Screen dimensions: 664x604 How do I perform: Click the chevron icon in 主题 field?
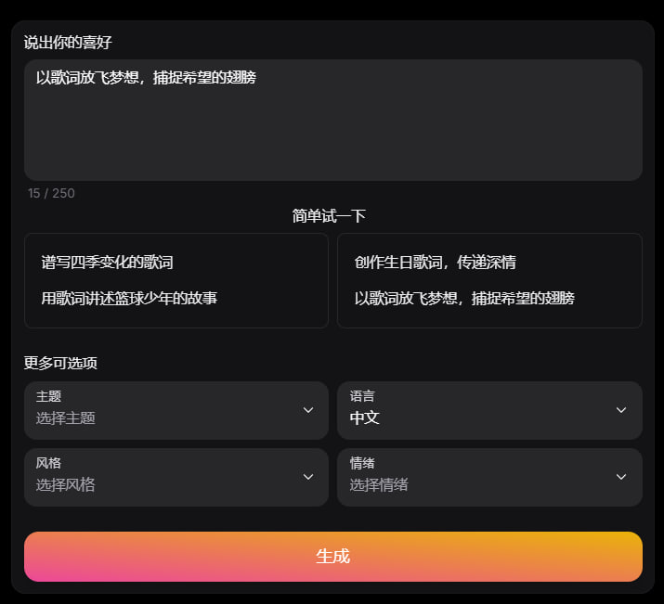[x=308, y=410]
